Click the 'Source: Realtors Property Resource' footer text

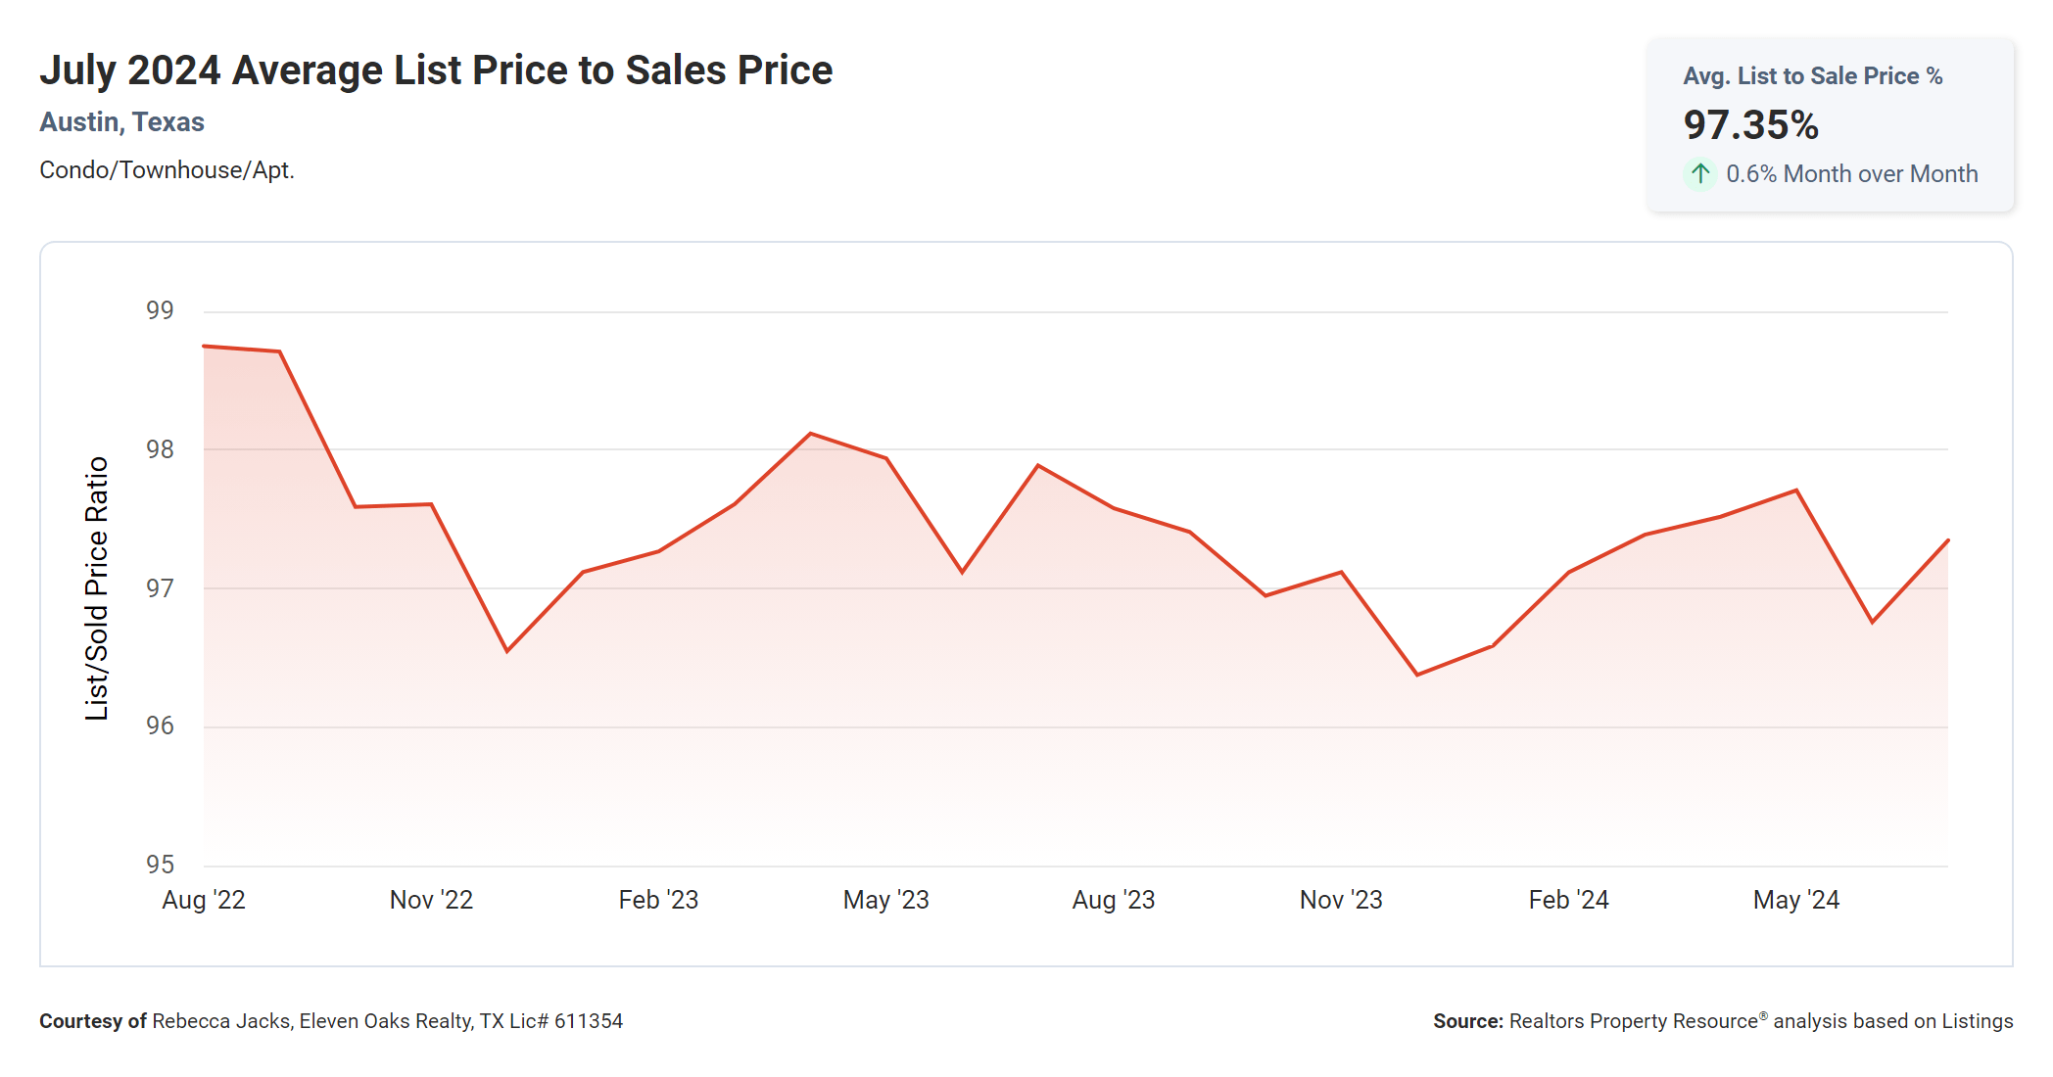click(1722, 1021)
